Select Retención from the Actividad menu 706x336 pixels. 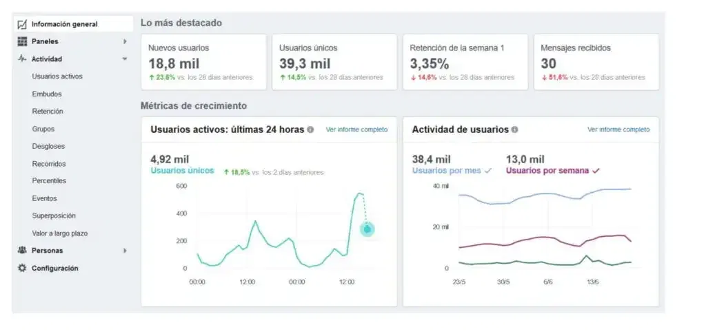point(48,111)
